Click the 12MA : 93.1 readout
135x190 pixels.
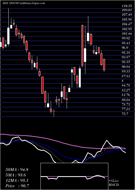17,180
